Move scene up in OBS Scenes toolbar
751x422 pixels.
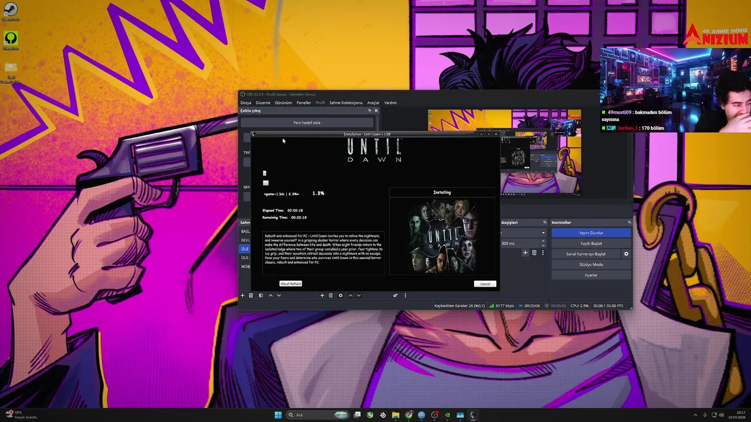point(270,295)
